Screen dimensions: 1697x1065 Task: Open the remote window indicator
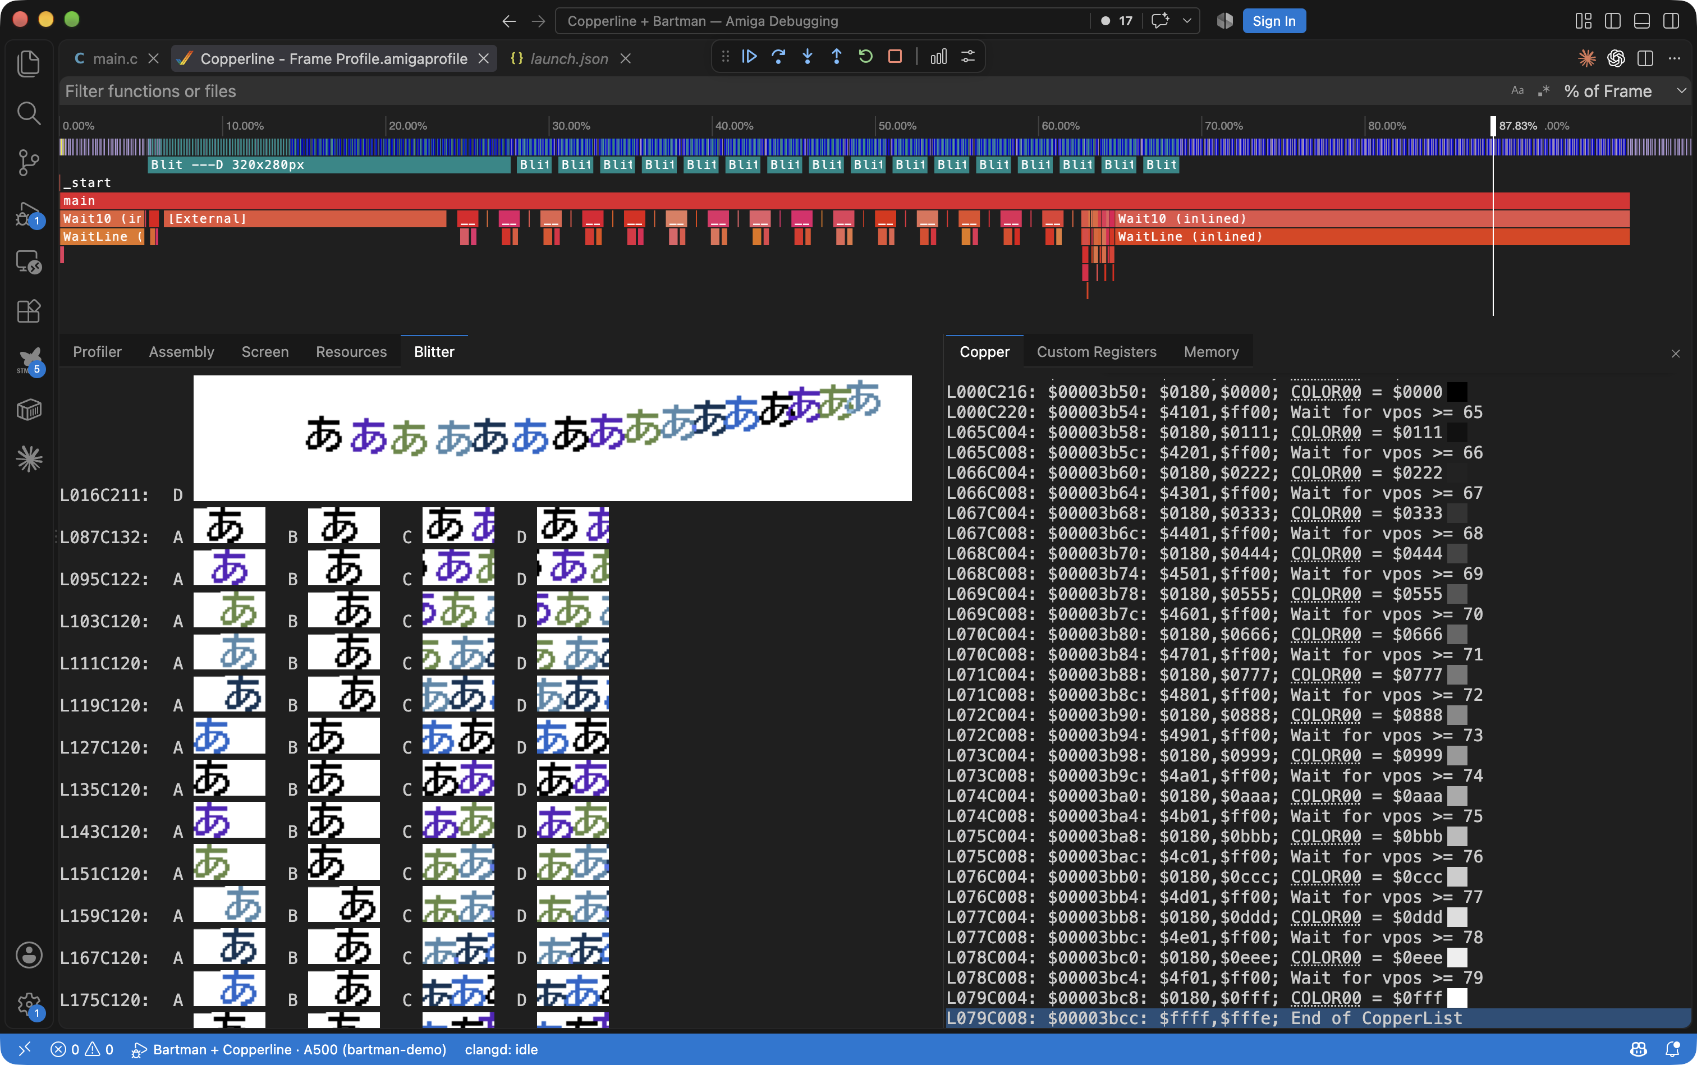24,1049
